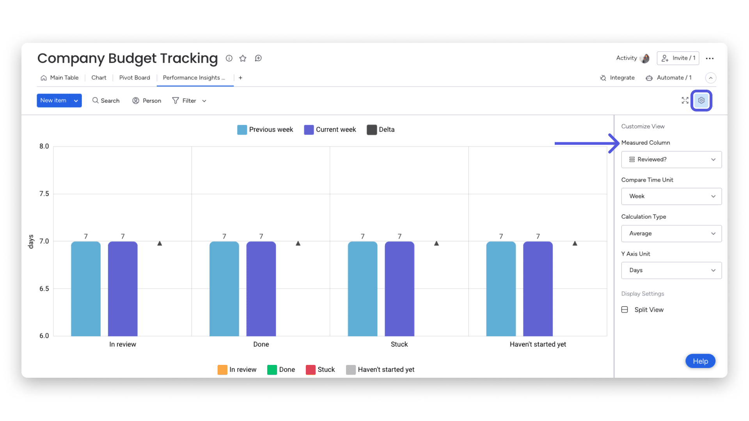This screenshot has width=749, height=421.
Task: Open the three-dot board menu
Action: click(x=710, y=58)
